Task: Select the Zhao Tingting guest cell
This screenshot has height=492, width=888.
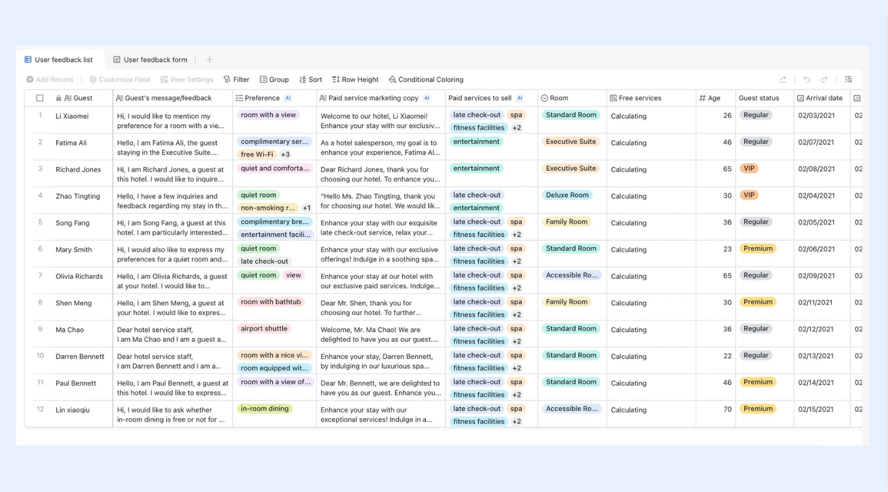Action: (81, 200)
